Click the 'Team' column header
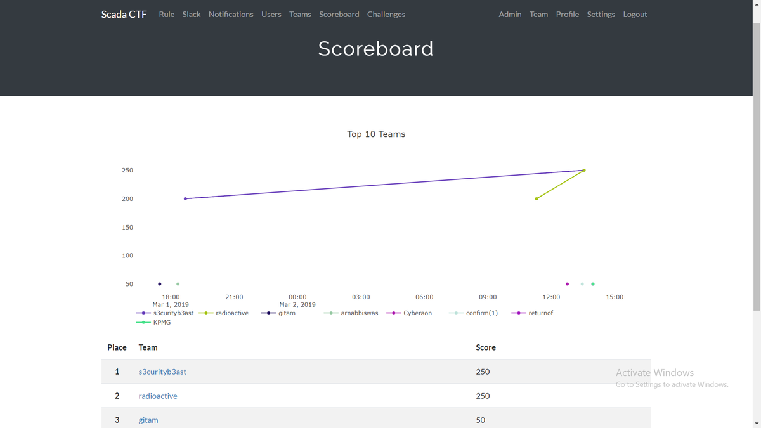Viewport: 761px width, 428px height. [x=148, y=347]
